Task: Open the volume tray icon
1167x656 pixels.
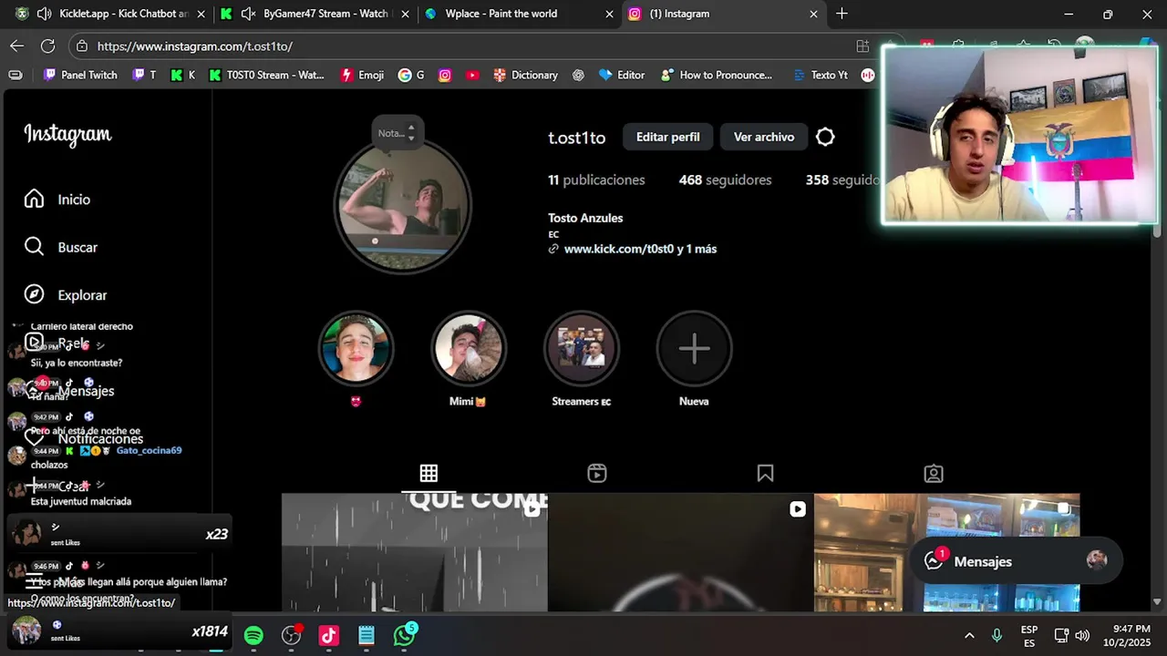Action: click(x=1082, y=636)
